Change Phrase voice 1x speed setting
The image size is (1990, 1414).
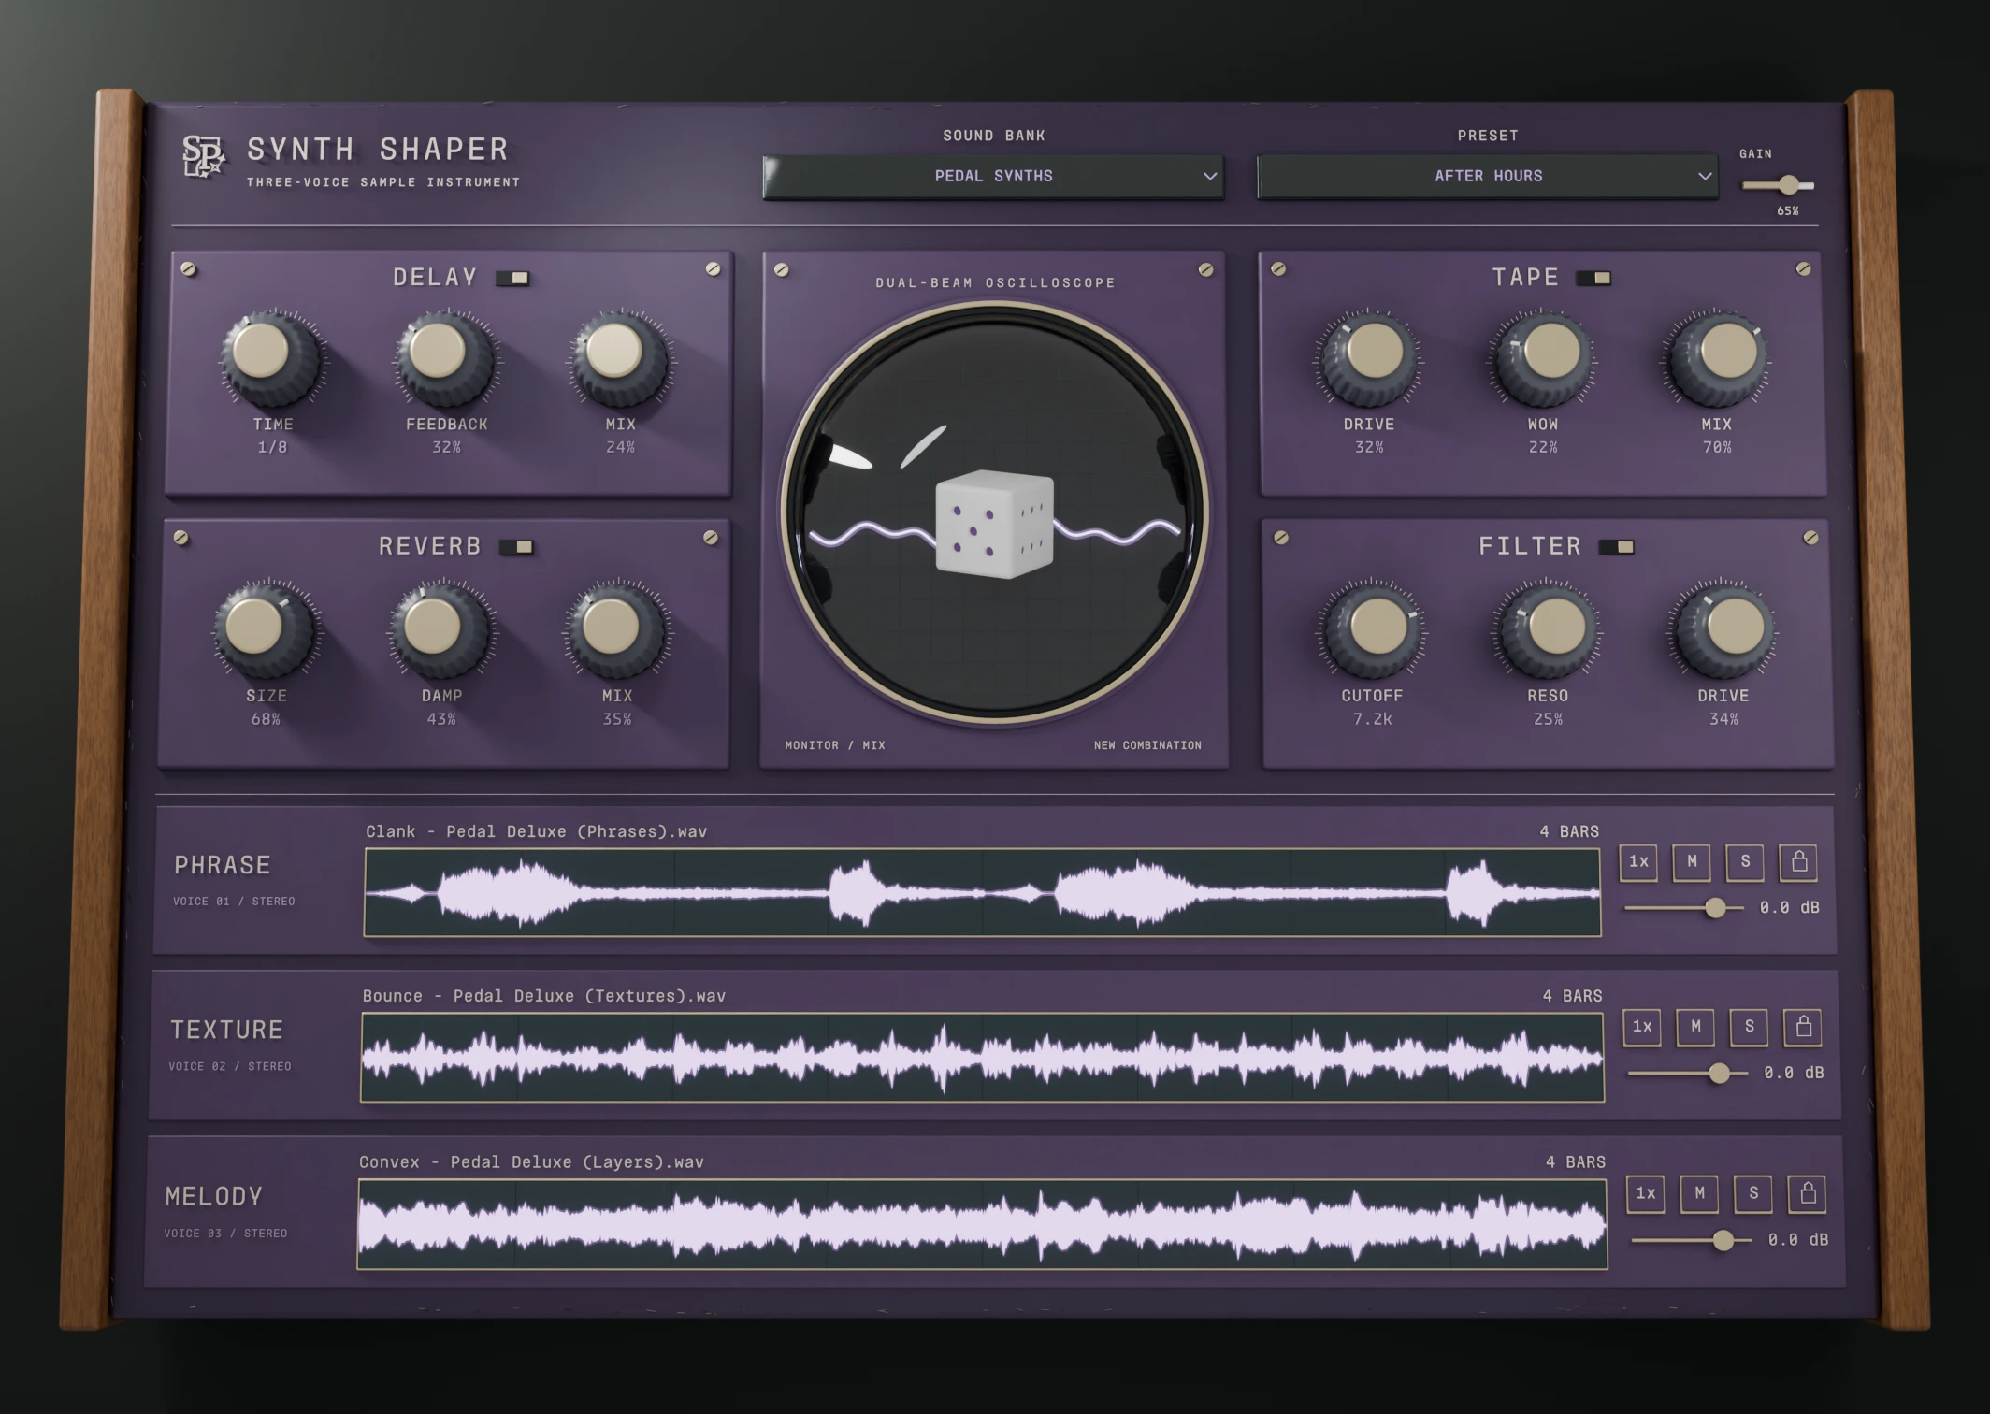click(1638, 862)
